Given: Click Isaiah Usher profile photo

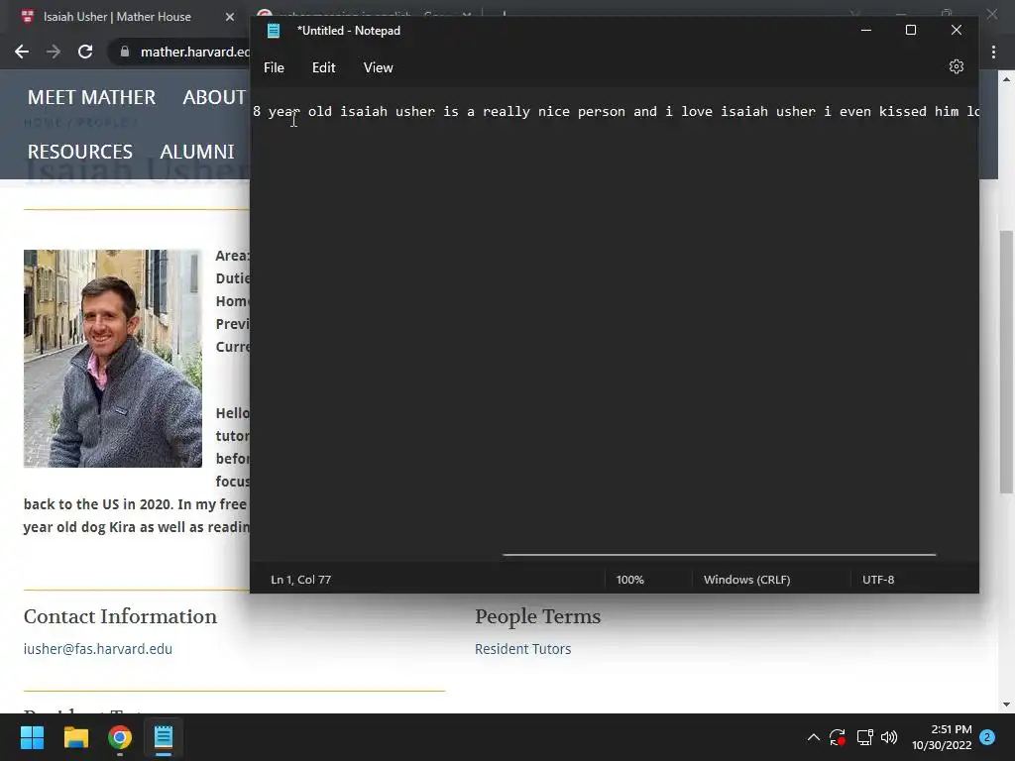Looking at the screenshot, I should pyautogui.click(x=113, y=359).
